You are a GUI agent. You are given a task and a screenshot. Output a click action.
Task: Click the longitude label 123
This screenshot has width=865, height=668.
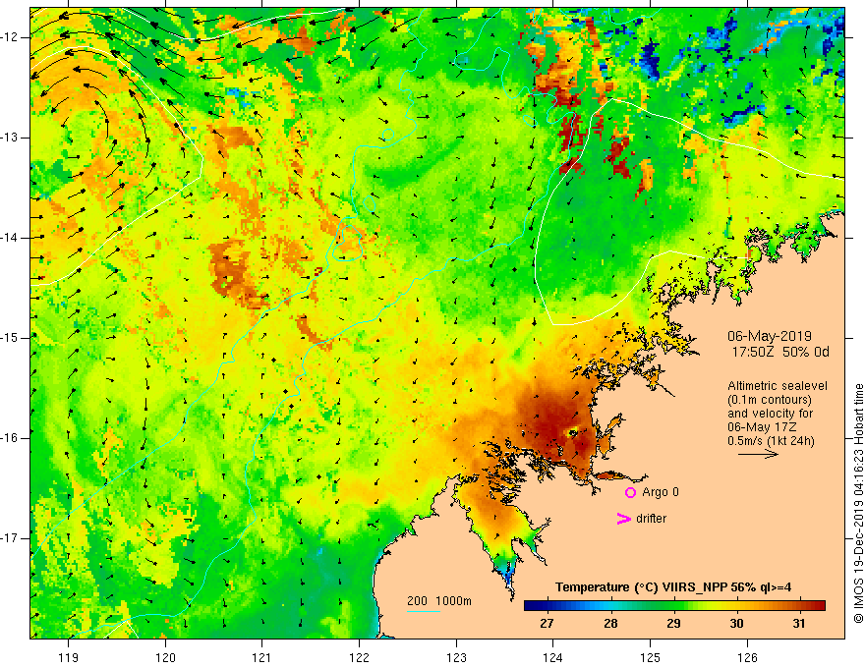coord(456,657)
